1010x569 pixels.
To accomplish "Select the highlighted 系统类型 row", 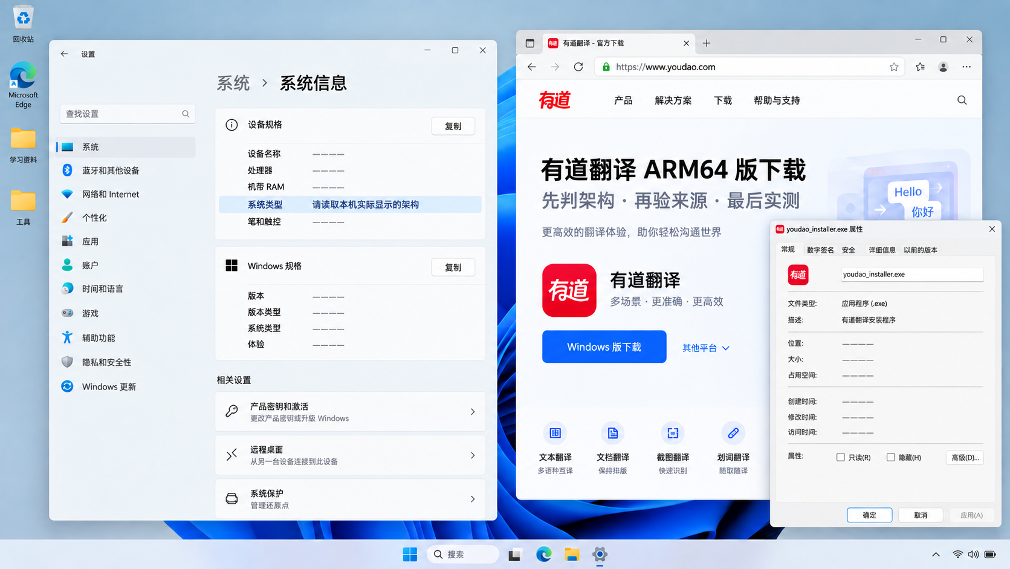I will [350, 204].
